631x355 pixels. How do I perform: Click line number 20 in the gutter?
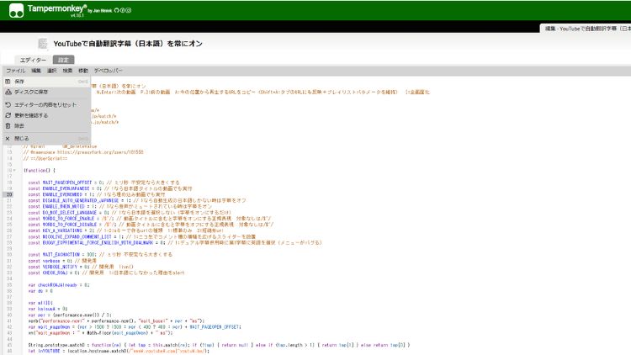9,194
